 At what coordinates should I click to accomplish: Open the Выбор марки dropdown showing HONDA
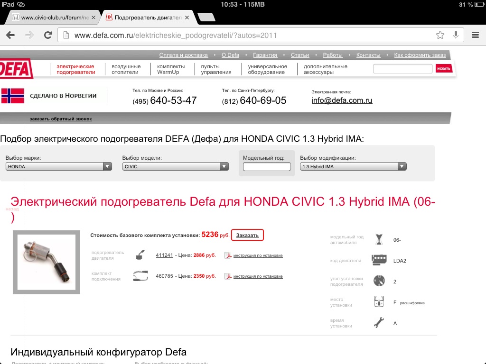58,166
